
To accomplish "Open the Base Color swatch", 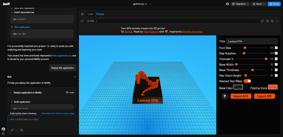I will (x=238, y=87).
